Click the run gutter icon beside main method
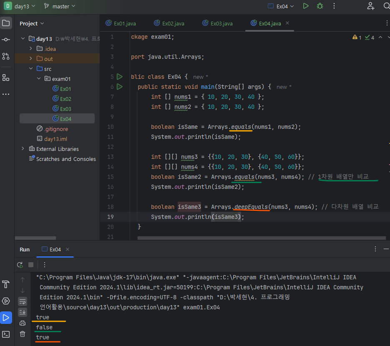 pos(120,87)
